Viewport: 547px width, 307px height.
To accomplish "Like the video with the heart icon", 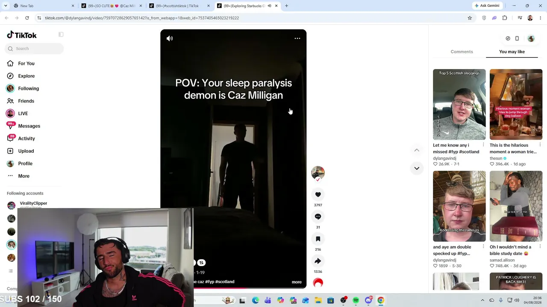I will click(318, 195).
